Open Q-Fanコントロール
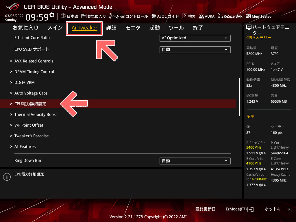This screenshot has height=222, width=296. tap(129, 16)
